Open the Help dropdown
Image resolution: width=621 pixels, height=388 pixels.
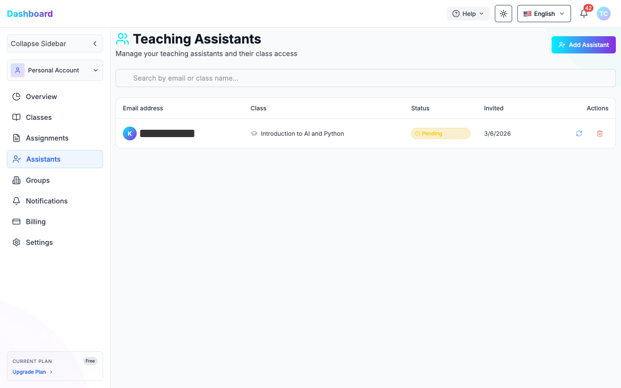tap(468, 14)
